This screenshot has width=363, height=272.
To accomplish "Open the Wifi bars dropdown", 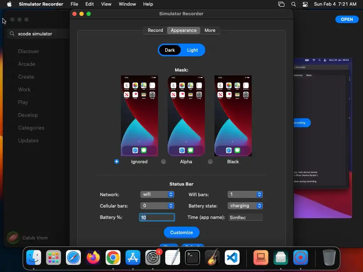I will (x=245, y=194).
